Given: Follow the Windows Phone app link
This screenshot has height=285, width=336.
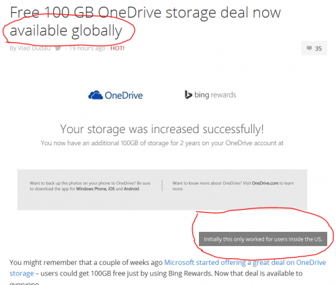Looking at the screenshot, I should click(x=91, y=189).
